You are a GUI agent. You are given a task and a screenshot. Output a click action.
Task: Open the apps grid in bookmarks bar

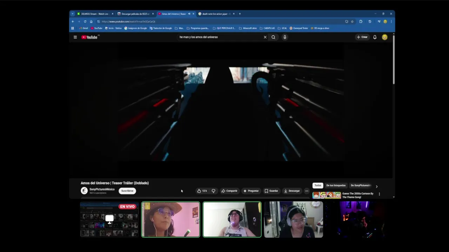pos(73,28)
